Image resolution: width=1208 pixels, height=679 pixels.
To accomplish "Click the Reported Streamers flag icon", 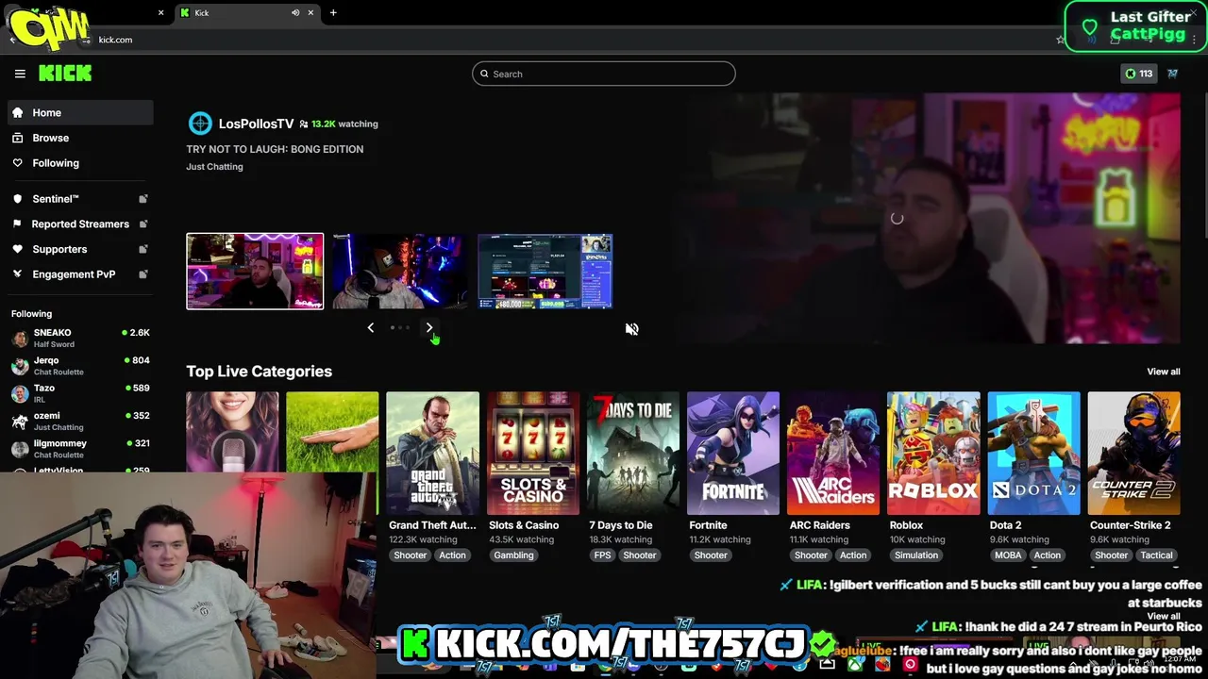I will 18,224.
